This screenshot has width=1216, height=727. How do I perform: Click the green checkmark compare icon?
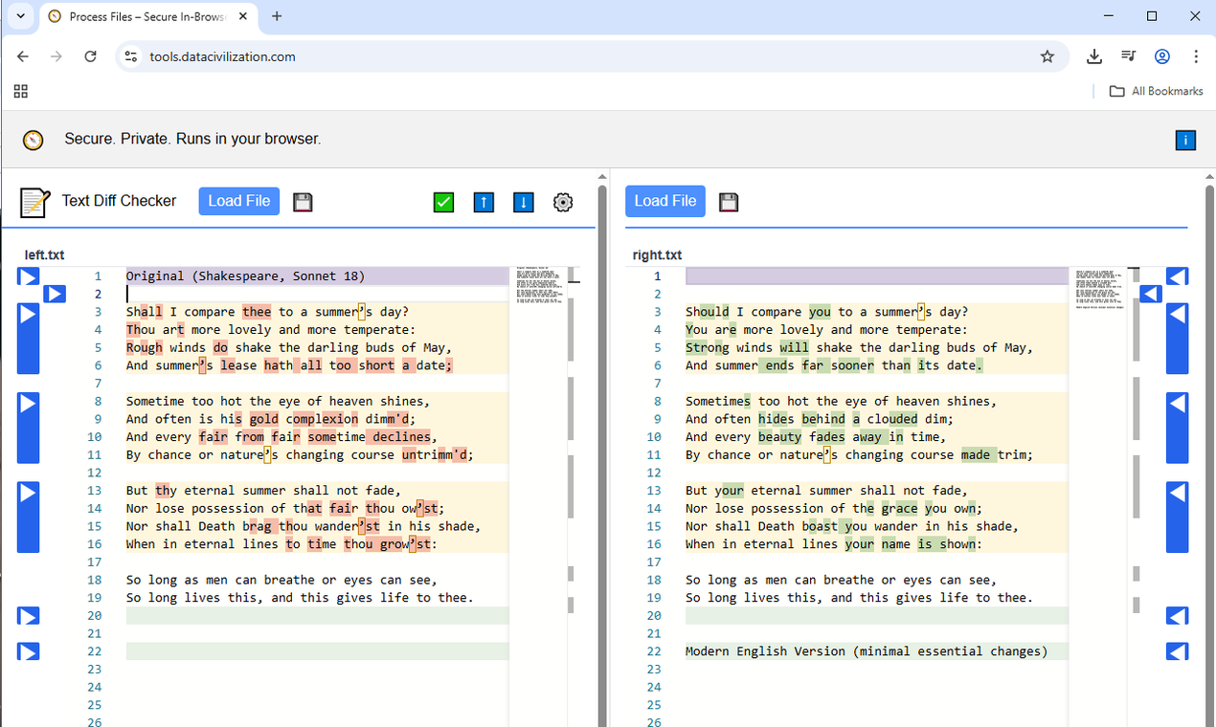pos(443,202)
